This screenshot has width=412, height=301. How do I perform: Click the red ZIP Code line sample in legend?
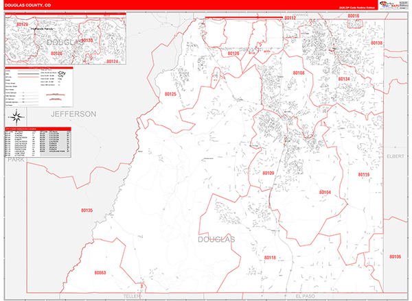point(28,77)
